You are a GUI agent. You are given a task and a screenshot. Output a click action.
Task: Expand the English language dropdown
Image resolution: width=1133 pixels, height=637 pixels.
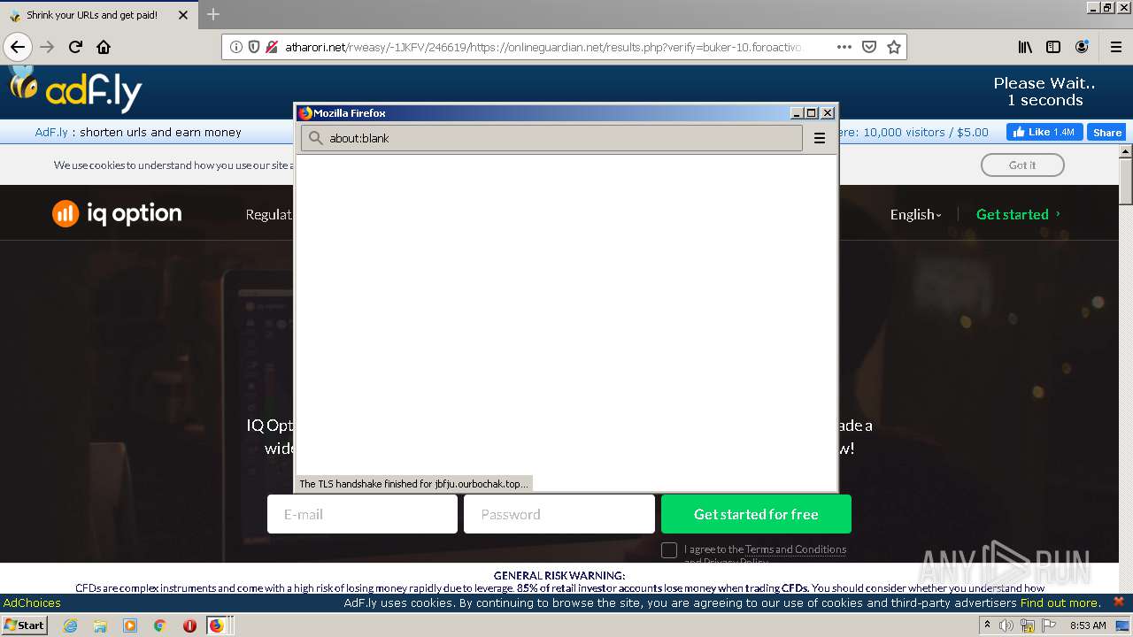(915, 214)
